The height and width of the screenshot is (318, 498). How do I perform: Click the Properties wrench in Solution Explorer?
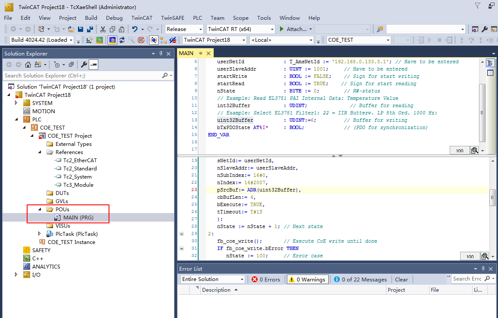[84, 65]
